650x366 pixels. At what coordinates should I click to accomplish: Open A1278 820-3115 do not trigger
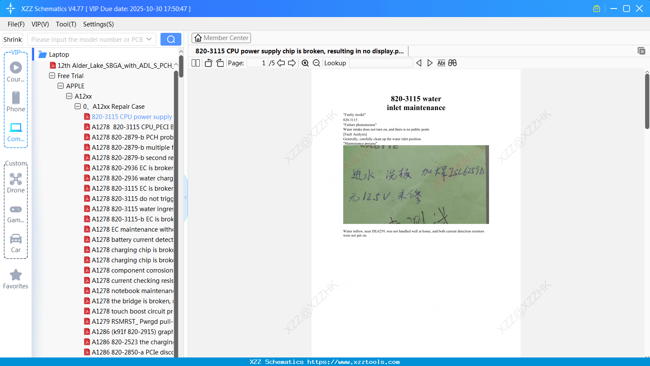click(x=128, y=198)
